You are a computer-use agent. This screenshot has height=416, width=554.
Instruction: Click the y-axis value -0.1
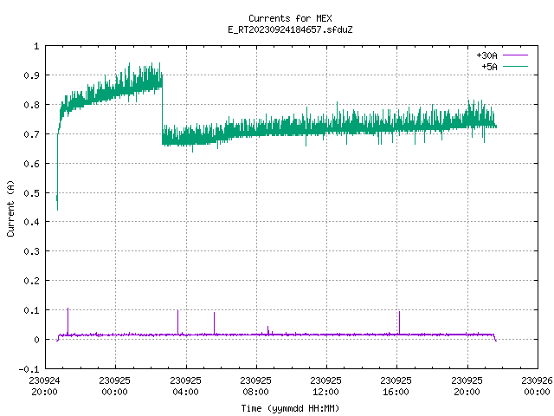pos(29,369)
